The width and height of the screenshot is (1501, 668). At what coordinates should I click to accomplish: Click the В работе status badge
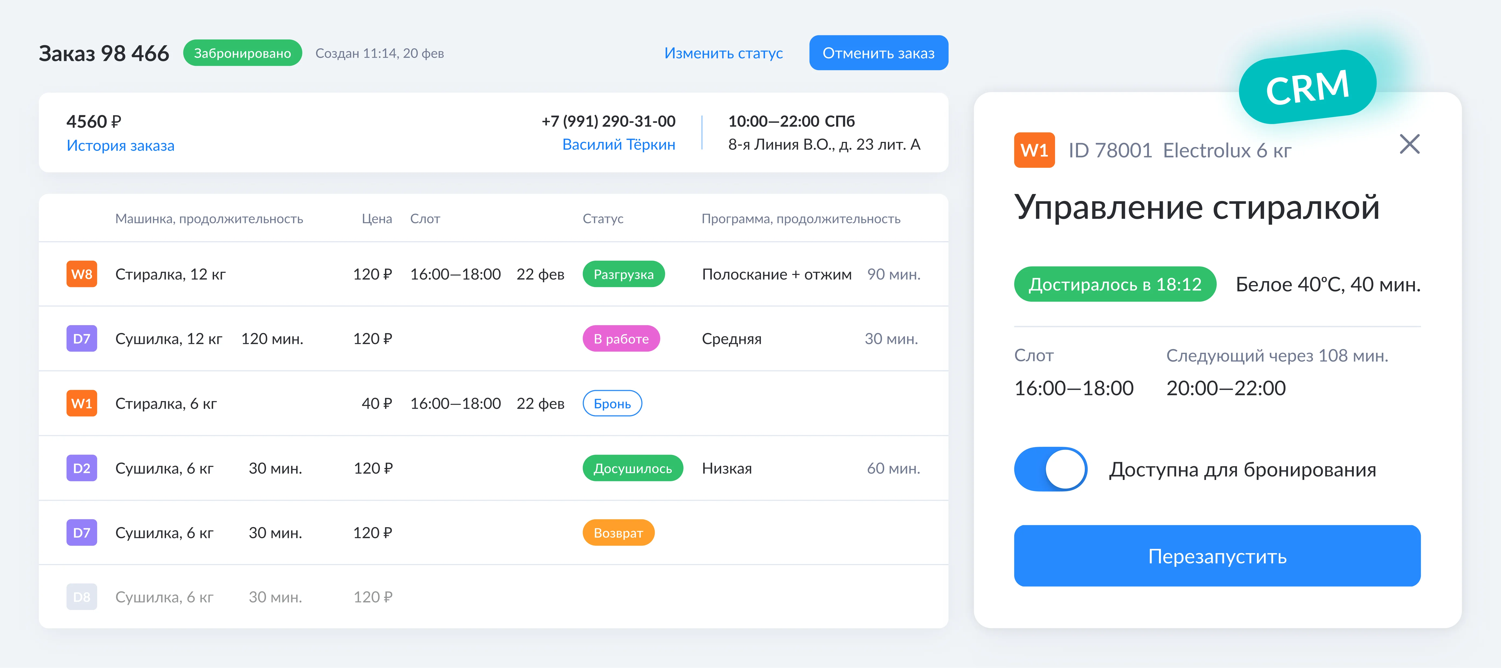coord(621,339)
